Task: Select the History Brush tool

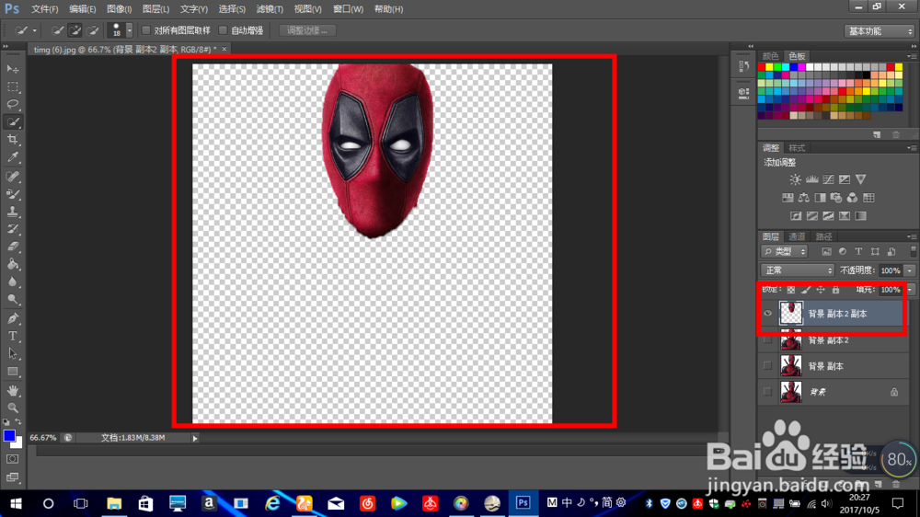Action: tap(13, 229)
